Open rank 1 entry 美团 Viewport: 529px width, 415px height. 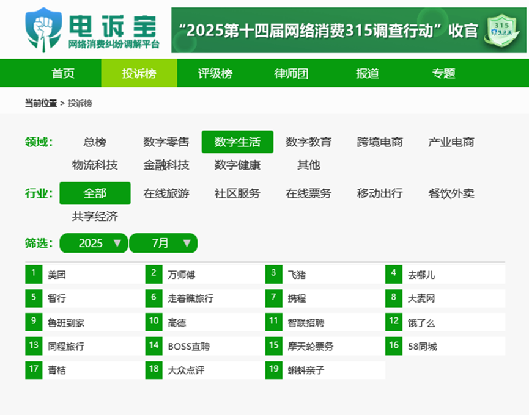click(85, 275)
